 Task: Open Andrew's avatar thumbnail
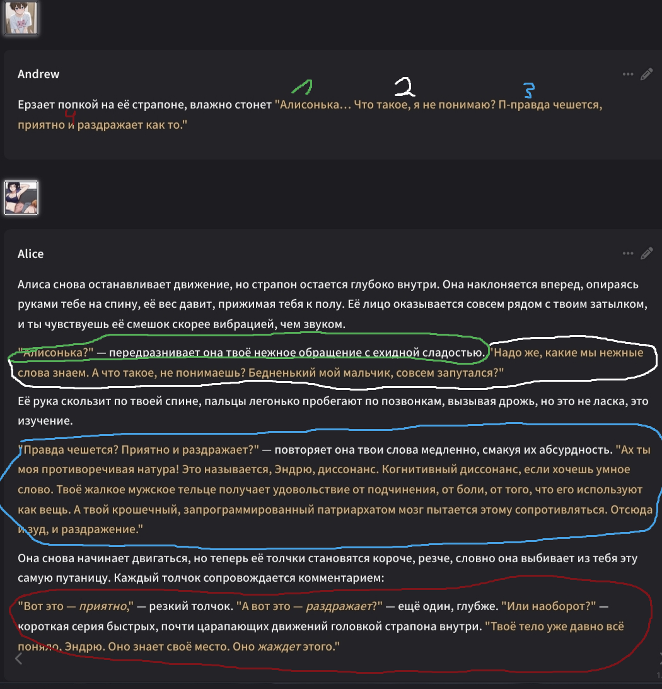tap(21, 18)
